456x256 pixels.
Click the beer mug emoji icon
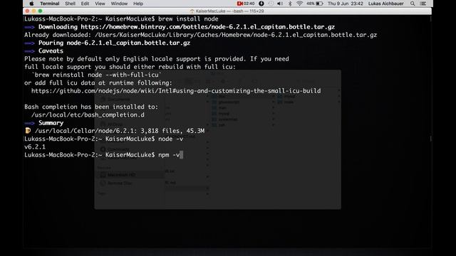(28, 131)
